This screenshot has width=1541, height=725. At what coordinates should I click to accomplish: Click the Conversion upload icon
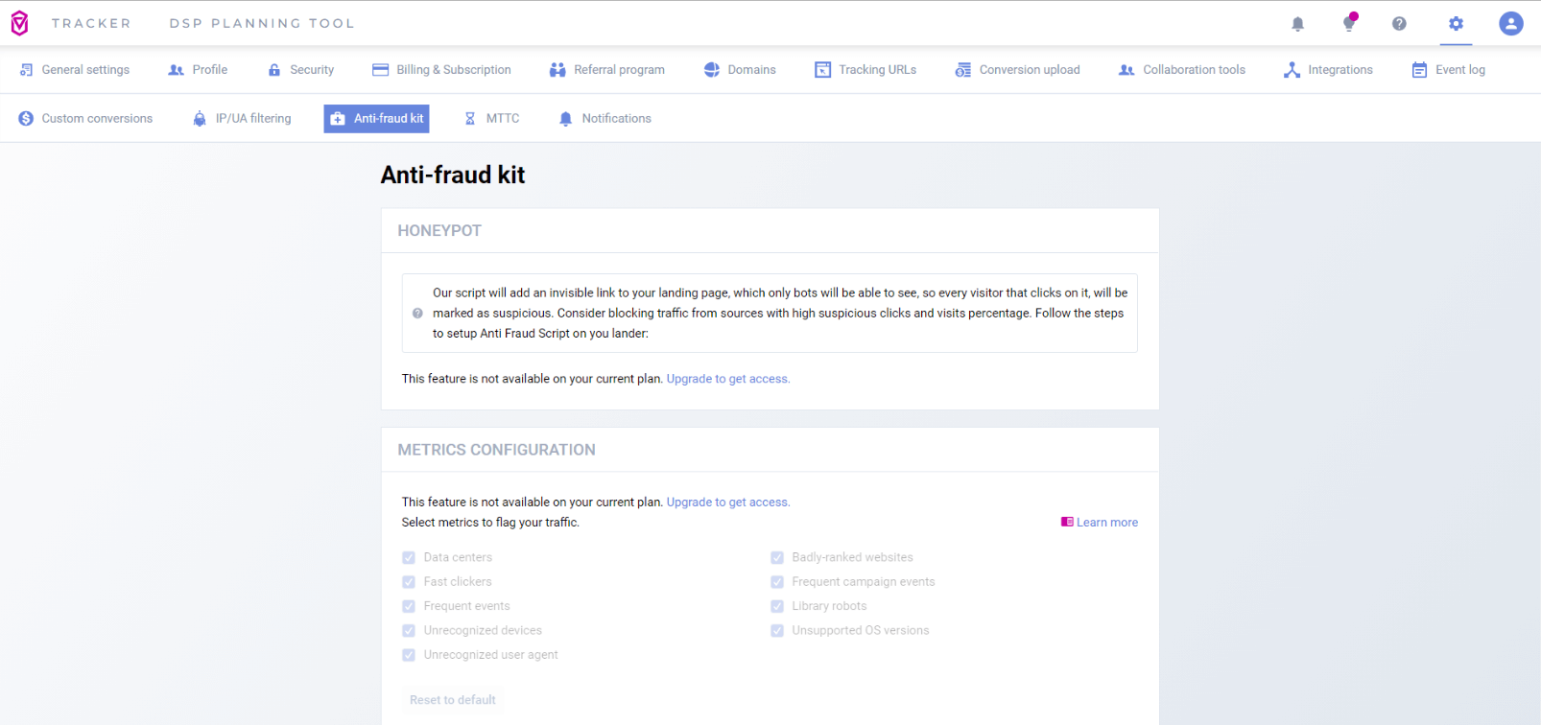963,70
